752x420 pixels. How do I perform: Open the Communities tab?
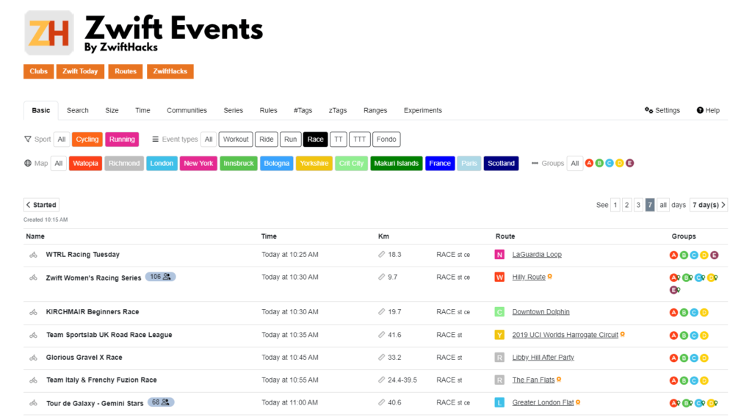[187, 110]
